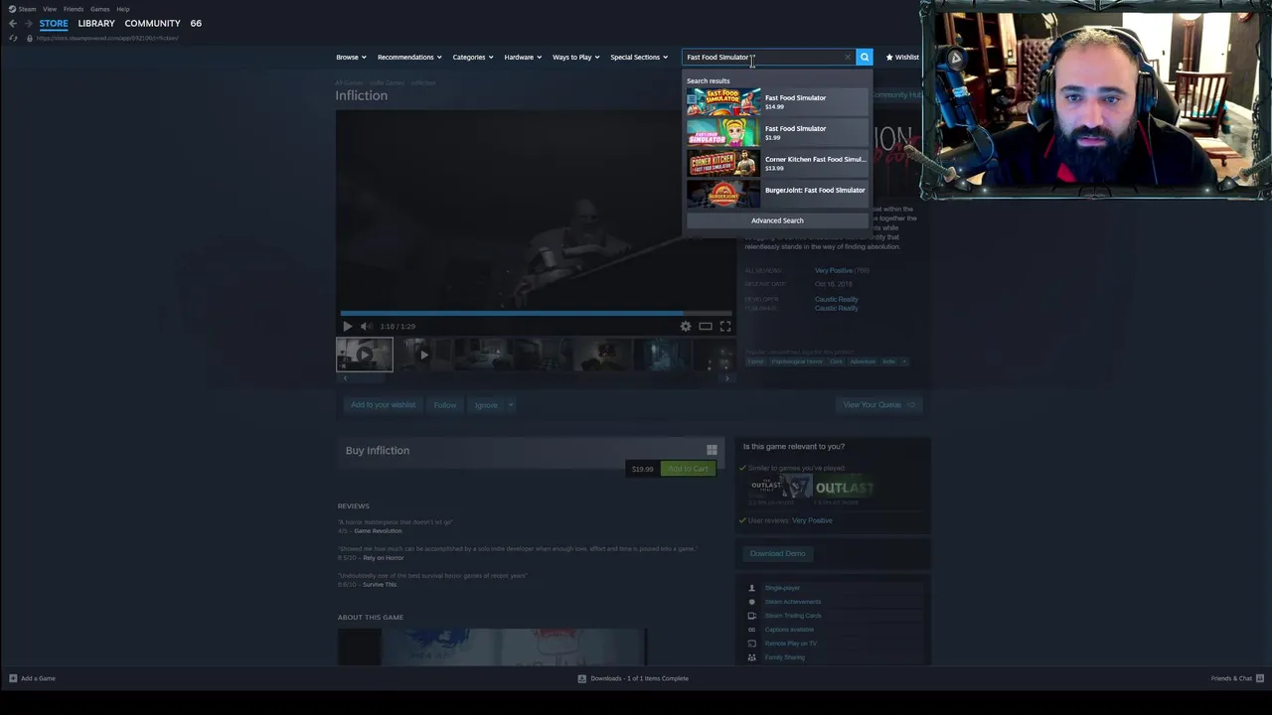Click the Steam Achievements feature link
The width and height of the screenshot is (1272, 715).
793,602
